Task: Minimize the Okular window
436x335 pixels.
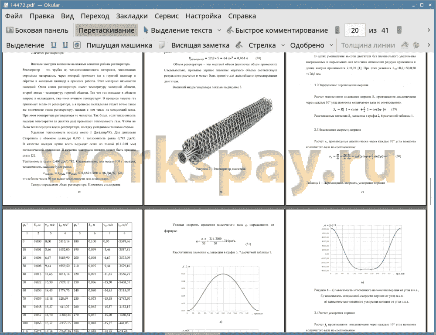Action: tap(414, 5)
